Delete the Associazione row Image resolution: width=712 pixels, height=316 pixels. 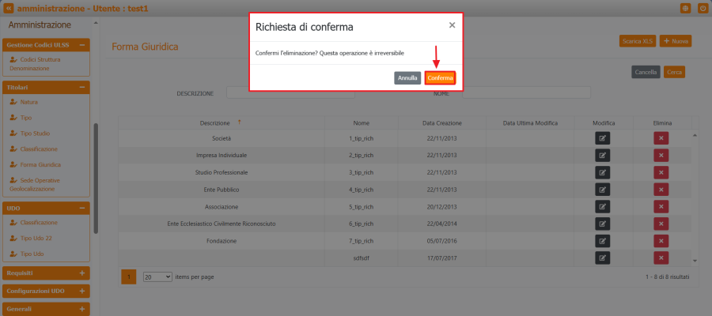click(x=661, y=207)
